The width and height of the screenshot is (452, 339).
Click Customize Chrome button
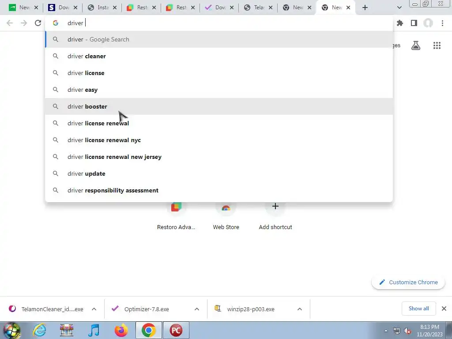click(x=408, y=282)
